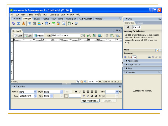Toggle Italic in the Properties panel
Image resolution: width=168 pixels, height=126 pixels.
(x=80, y=92)
